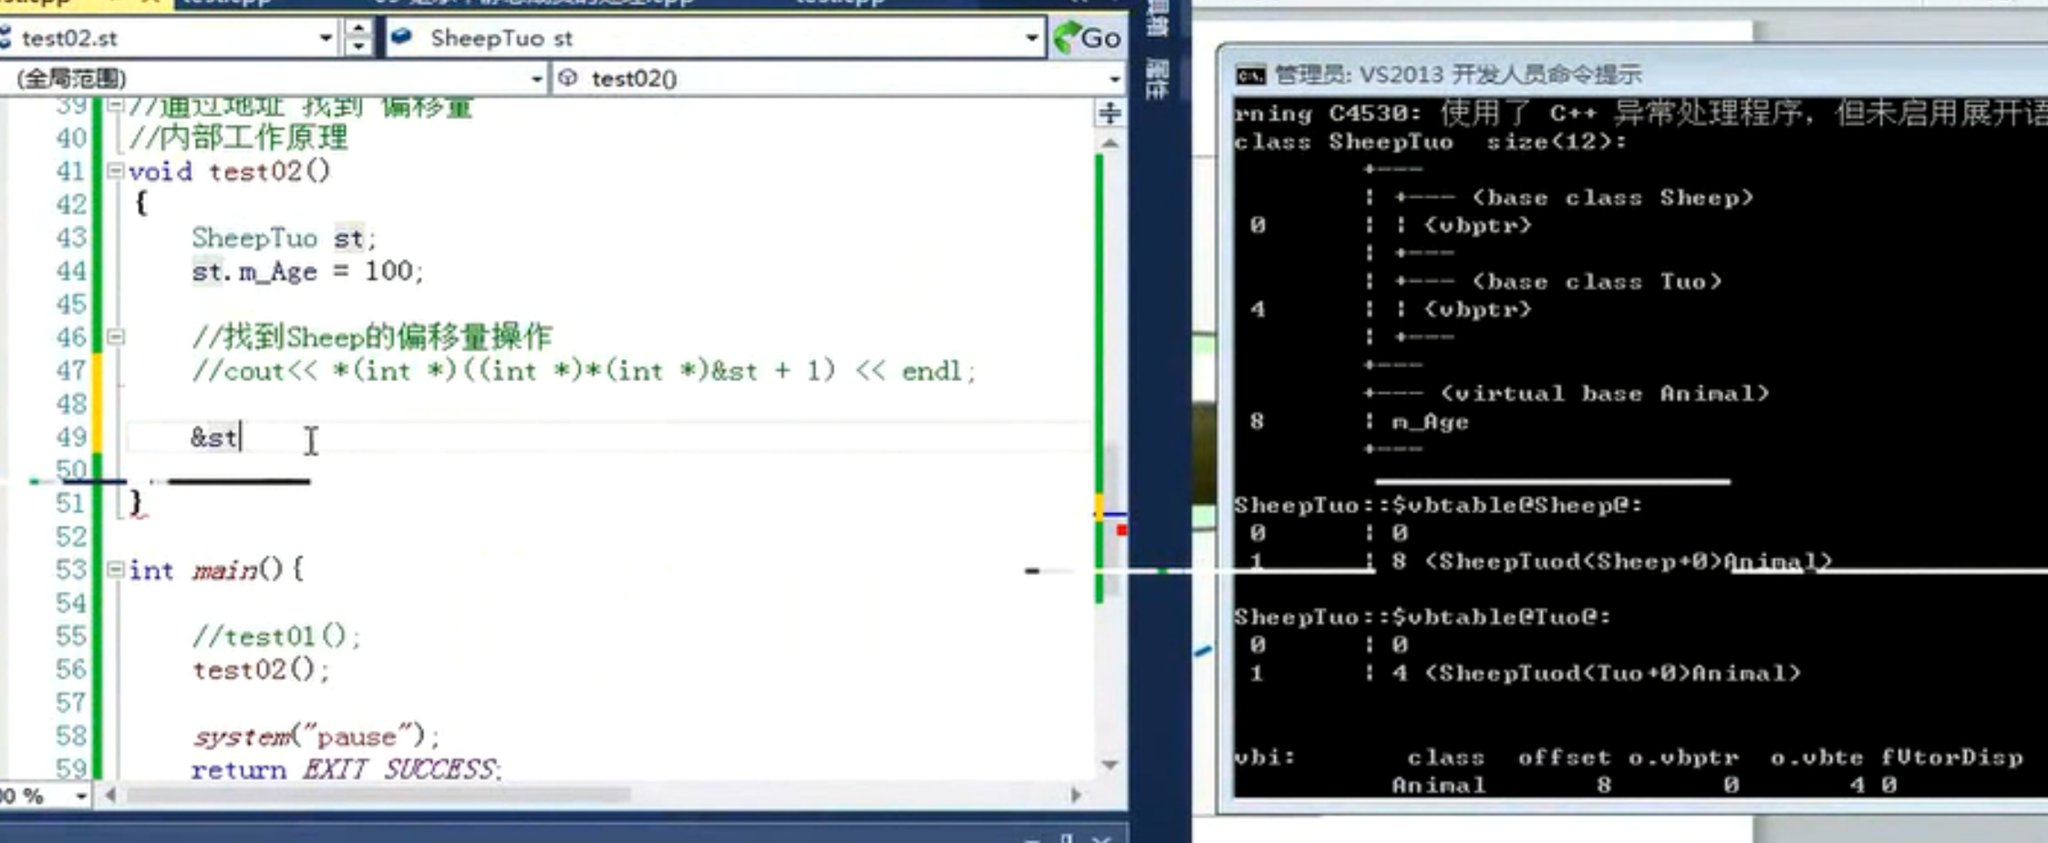Viewport: 2048px width, 843px height.
Task: Open the test02.st navigation dropdown
Action: pos(326,38)
